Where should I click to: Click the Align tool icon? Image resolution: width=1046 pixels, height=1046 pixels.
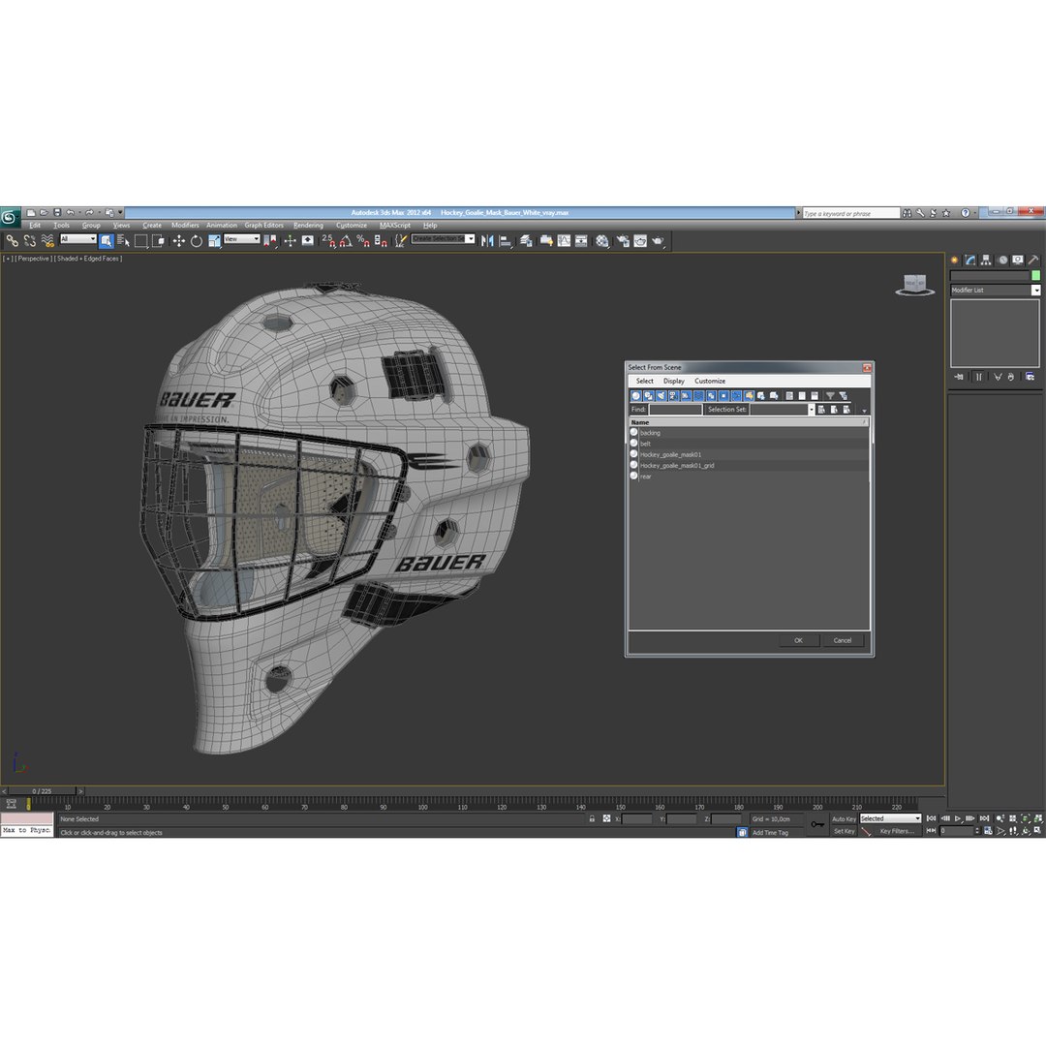click(x=505, y=241)
